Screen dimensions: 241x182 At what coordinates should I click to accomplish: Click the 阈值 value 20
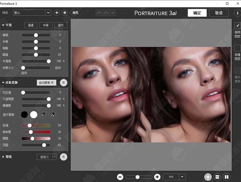pos(59,55)
